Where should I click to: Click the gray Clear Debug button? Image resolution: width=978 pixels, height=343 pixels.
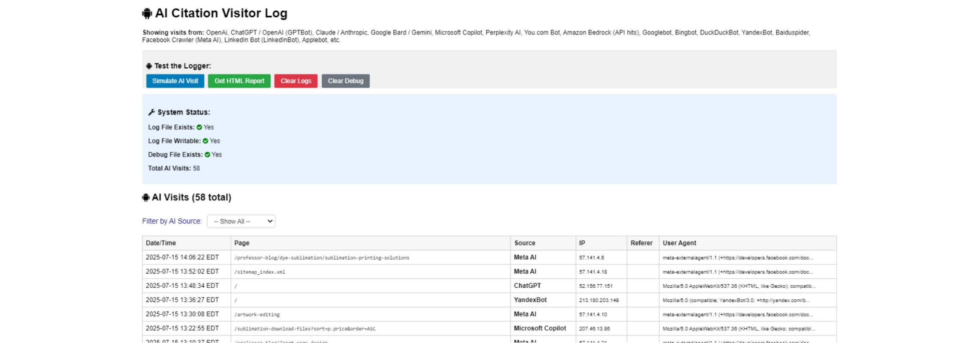(346, 81)
